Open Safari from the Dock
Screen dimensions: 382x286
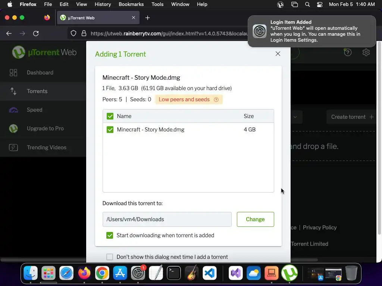pos(66,273)
